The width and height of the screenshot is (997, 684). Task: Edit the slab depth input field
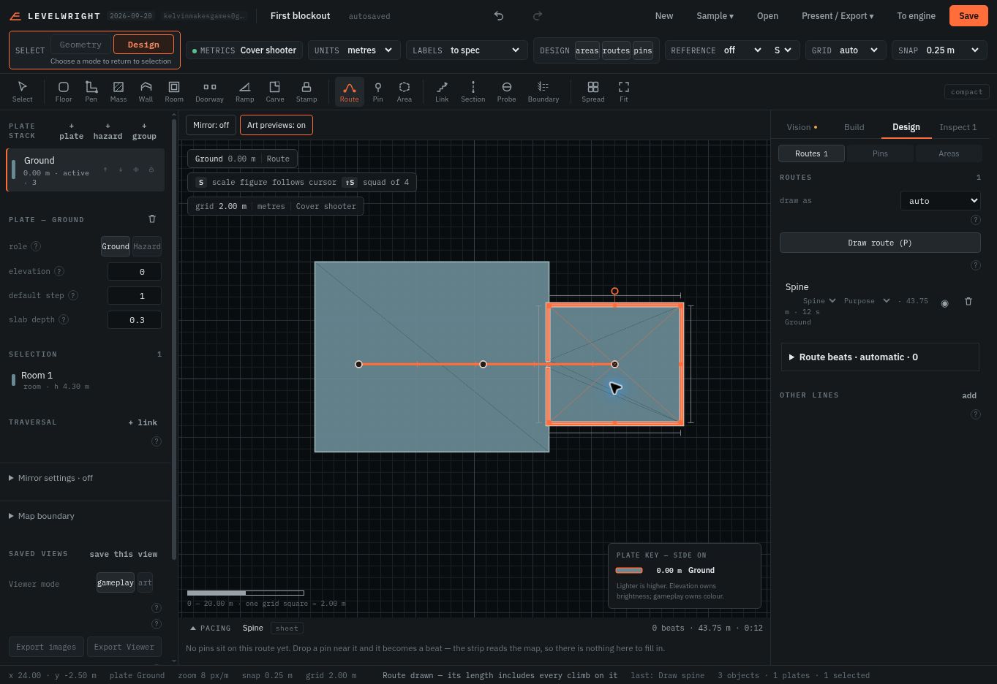(135, 320)
